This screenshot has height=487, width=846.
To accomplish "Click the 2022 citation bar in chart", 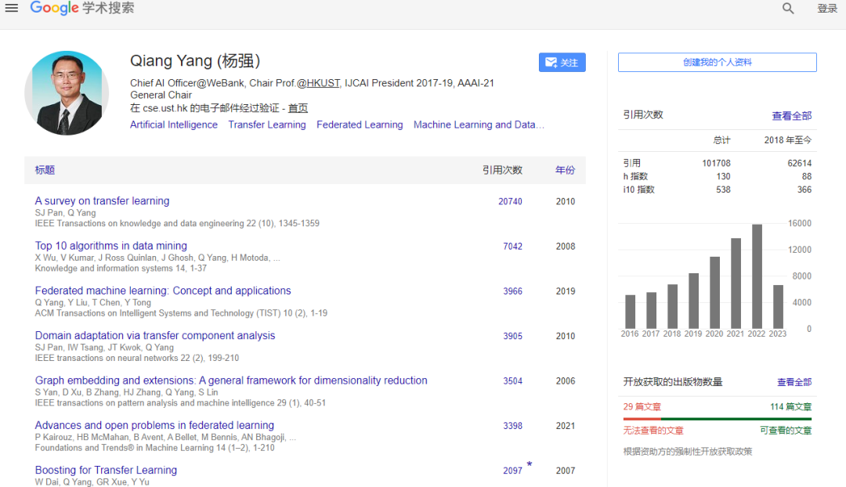I will (x=757, y=276).
